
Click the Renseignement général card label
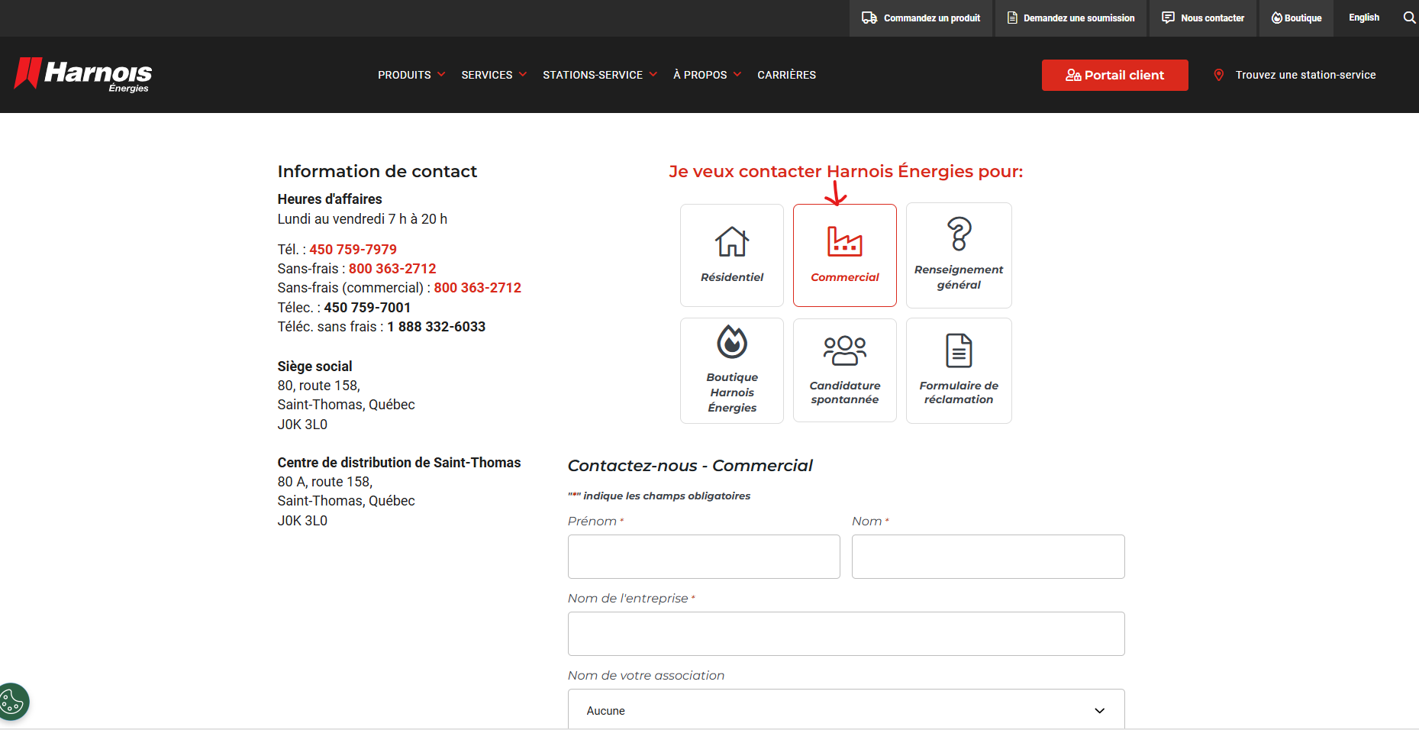(959, 277)
